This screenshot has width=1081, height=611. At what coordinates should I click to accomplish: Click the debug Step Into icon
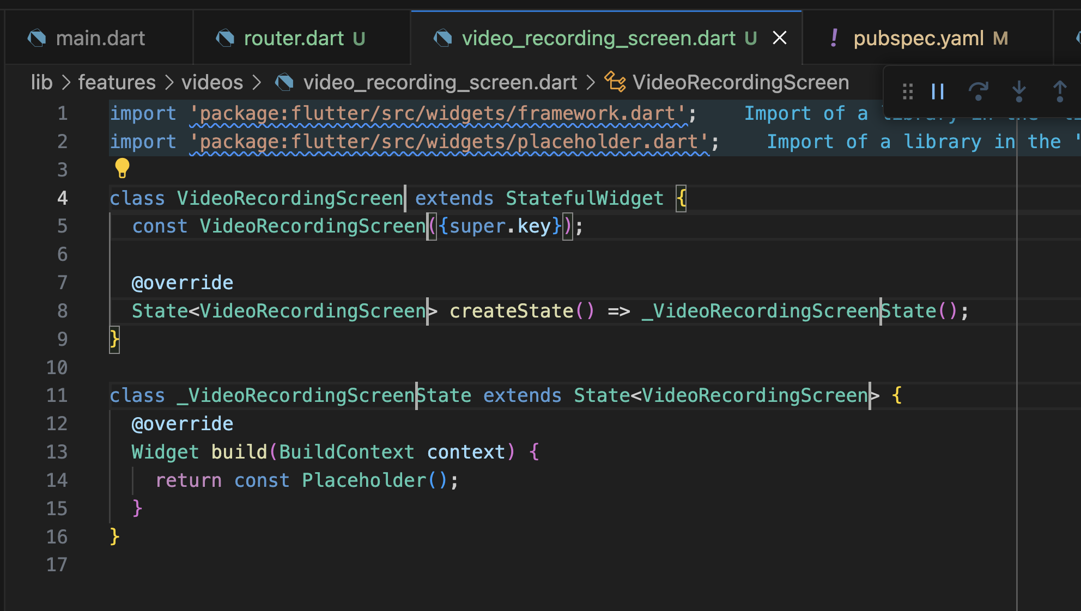(1019, 91)
